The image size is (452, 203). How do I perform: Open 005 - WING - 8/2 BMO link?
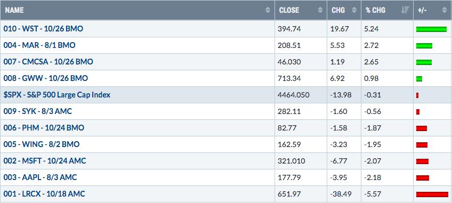[x=42, y=144]
